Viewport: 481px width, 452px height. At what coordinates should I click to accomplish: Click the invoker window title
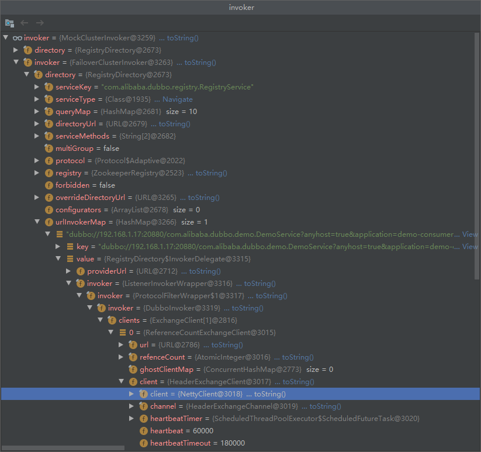pyautogui.click(x=241, y=8)
